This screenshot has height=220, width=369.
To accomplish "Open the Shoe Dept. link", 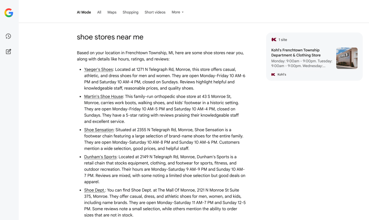I will pyautogui.click(x=95, y=190).
